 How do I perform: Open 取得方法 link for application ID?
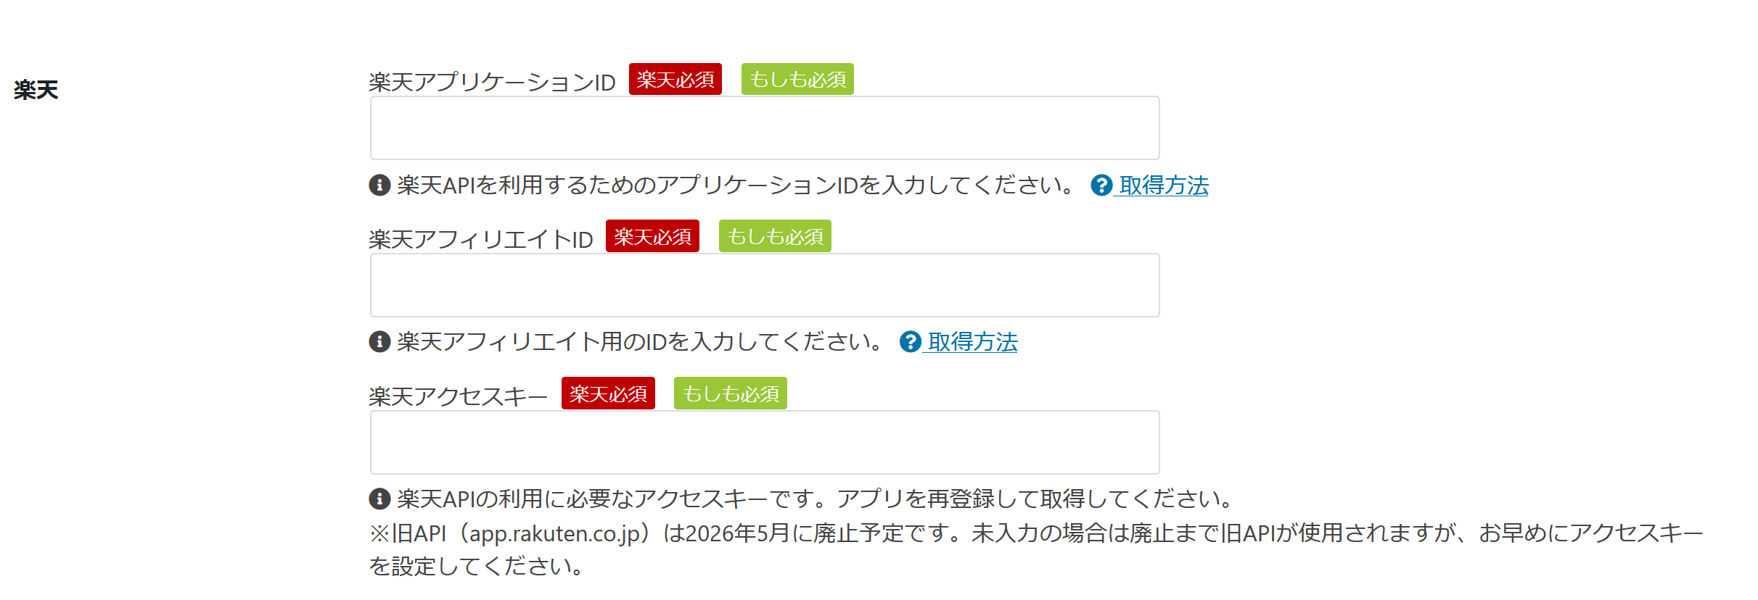click(x=1164, y=186)
